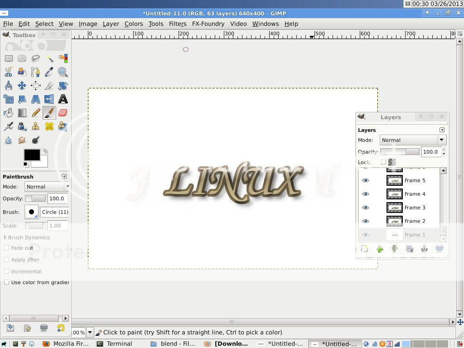This screenshot has height=348, width=464.
Task: Select the Rectangle Select tool
Action: 9,58
